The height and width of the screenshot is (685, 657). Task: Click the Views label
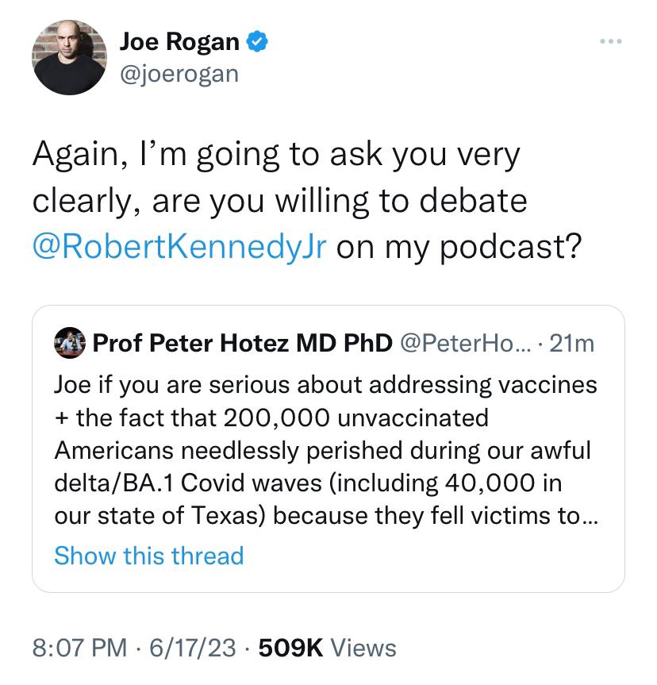click(363, 648)
